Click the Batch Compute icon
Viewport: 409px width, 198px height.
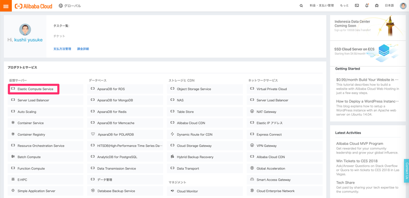pyautogui.click(x=13, y=157)
